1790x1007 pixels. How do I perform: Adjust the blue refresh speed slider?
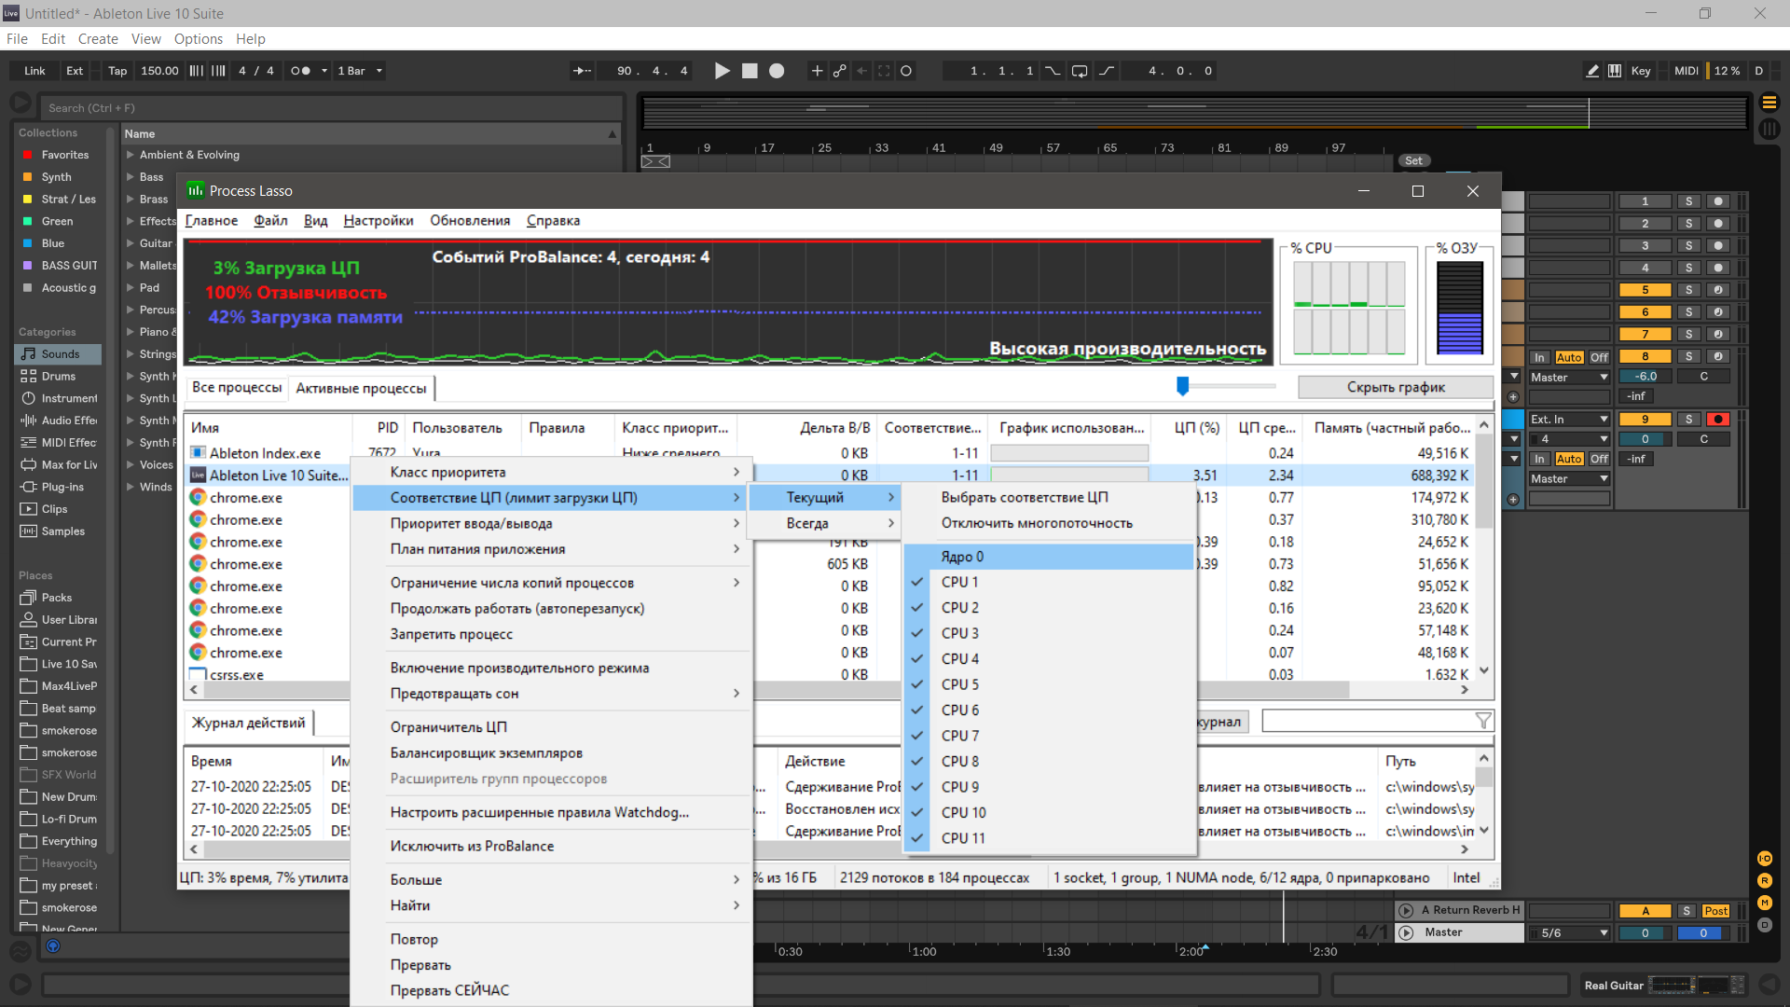point(1182,386)
